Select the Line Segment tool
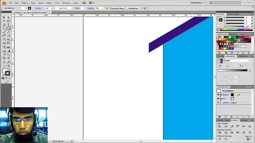The width and height of the screenshot is (255, 143). tap(4, 28)
